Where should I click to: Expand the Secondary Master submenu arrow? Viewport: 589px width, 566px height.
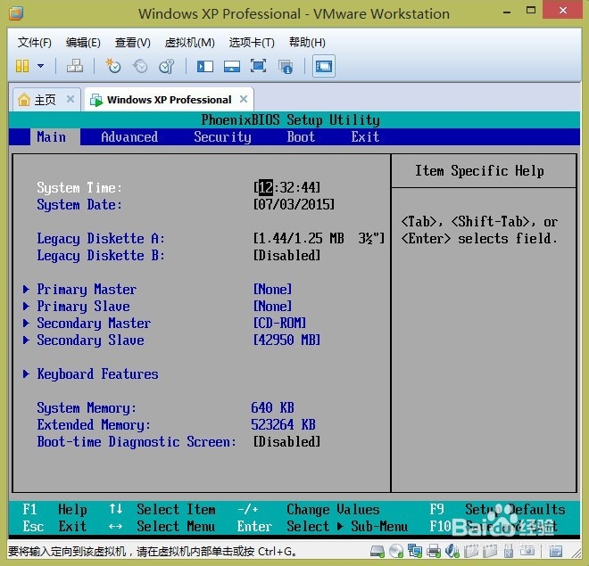pos(26,323)
